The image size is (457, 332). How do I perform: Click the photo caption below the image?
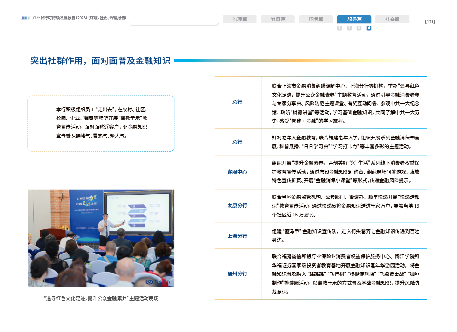pyautogui.click(x=101, y=298)
